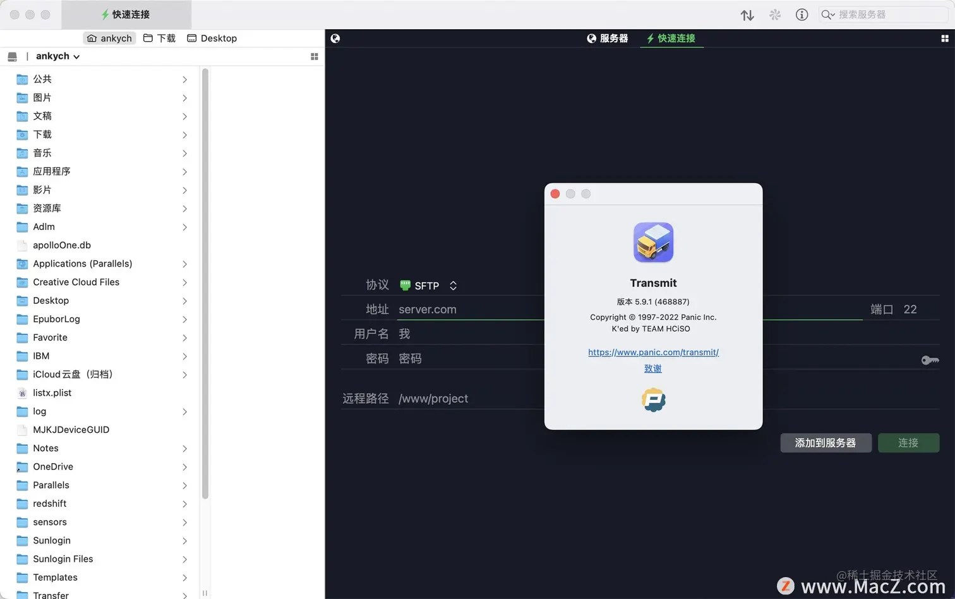The image size is (955, 599).
Task: Switch to remote 快速连接 tab
Action: coord(671,39)
